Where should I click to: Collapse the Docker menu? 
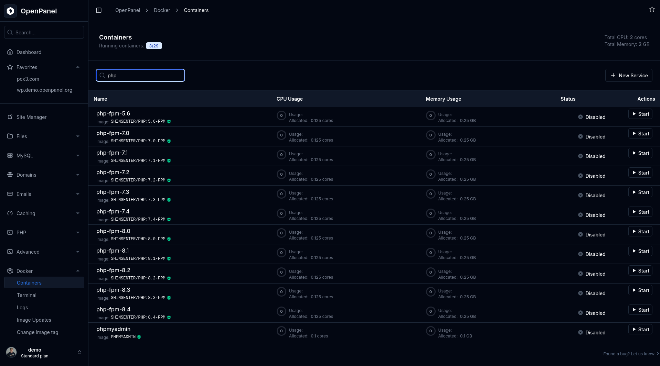point(78,271)
